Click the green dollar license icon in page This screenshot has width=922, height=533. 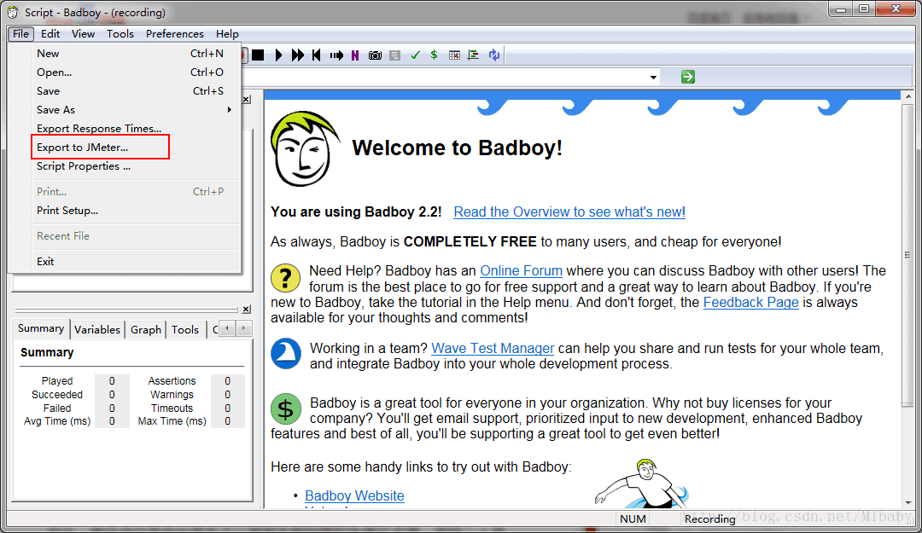[x=286, y=408]
